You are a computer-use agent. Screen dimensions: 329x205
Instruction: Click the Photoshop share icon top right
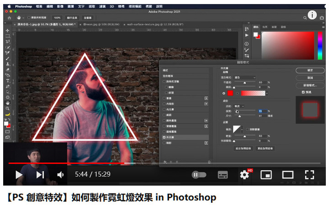click(x=322, y=18)
